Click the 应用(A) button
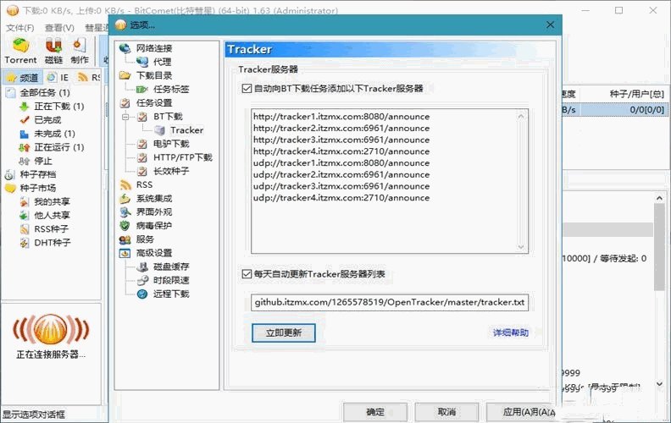This screenshot has height=423, width=671. pos(521,412)
